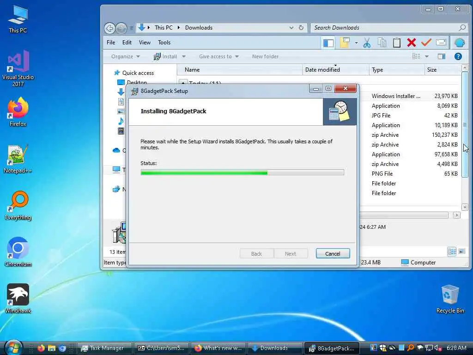
Task: Select the This PC desktop icon
Action: point(18,18)
